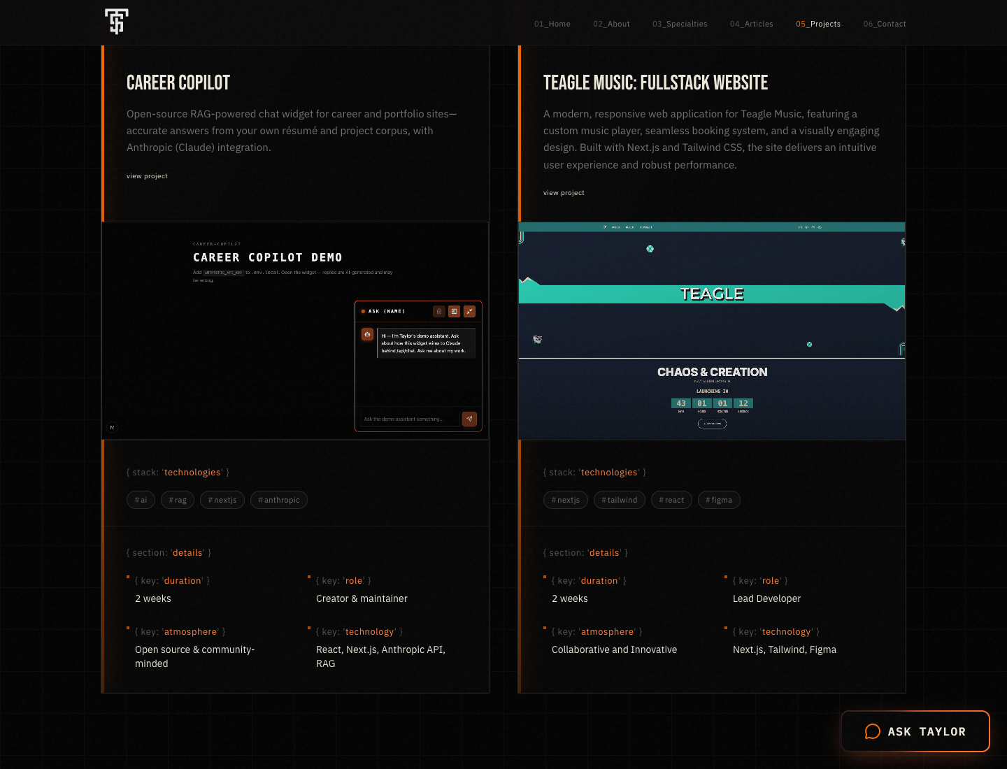1007x769 pixels.
Task: Open the Career Copilot Demo preview image
Action: click(x=295, y=331)
